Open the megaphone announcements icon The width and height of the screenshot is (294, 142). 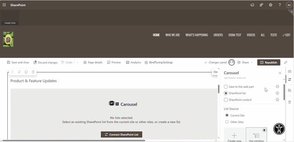click(252, 5)
